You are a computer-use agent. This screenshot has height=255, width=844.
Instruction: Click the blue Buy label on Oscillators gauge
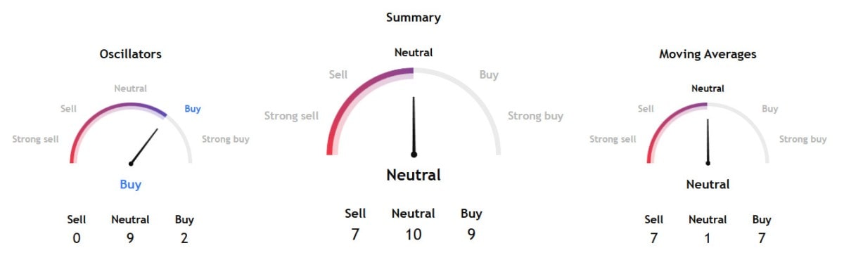(193, 109)
